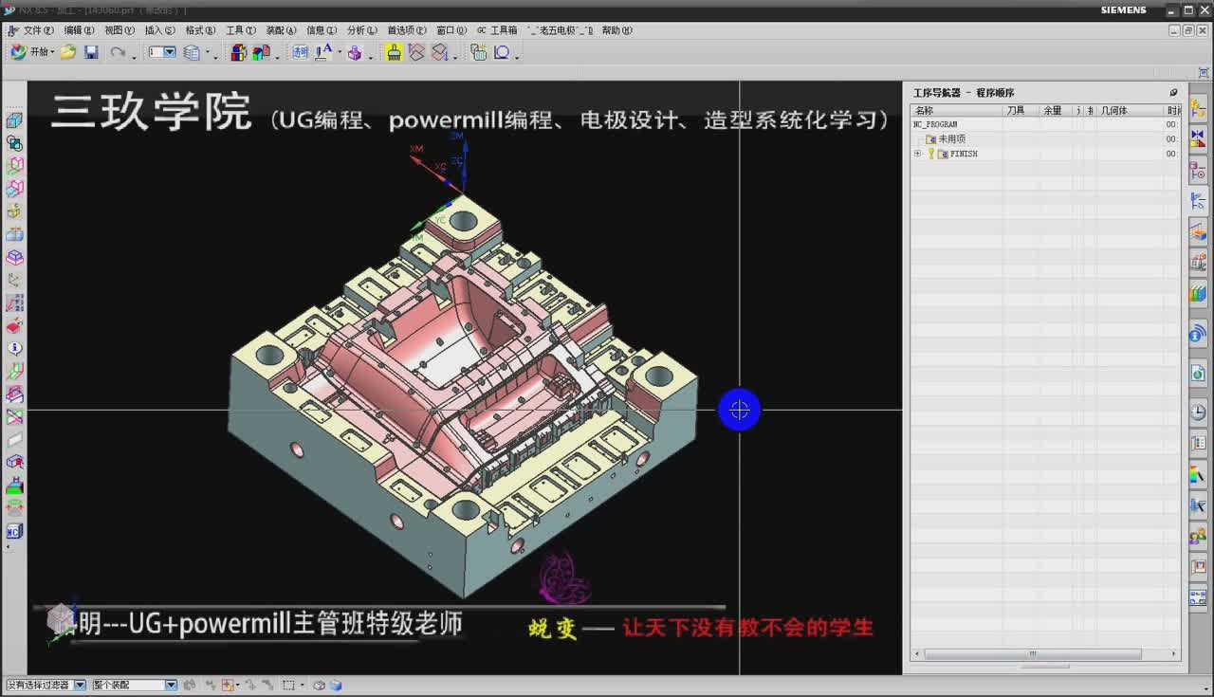The width and height of the screenshot is (1214, 697).
Task: Open the 编辑 (Edit) menu
Action: coord(79,30)
